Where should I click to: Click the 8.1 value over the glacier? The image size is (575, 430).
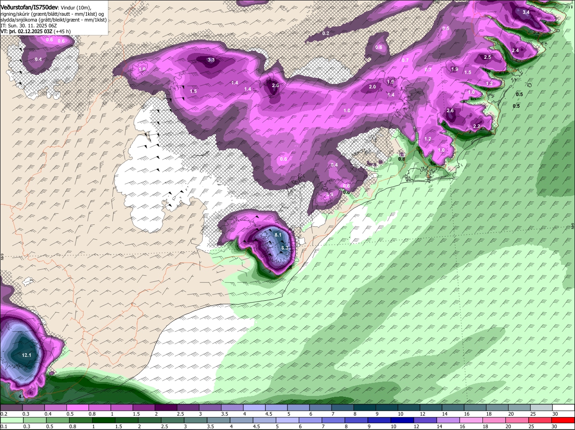coord(278,235)
